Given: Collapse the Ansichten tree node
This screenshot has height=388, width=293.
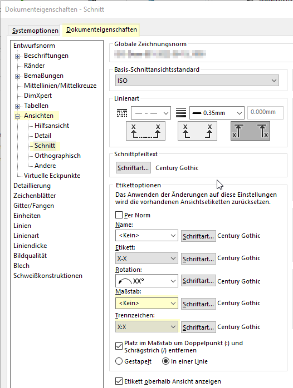Looking at the screenshot, I should pyautogui.click(x=17, y=116).
